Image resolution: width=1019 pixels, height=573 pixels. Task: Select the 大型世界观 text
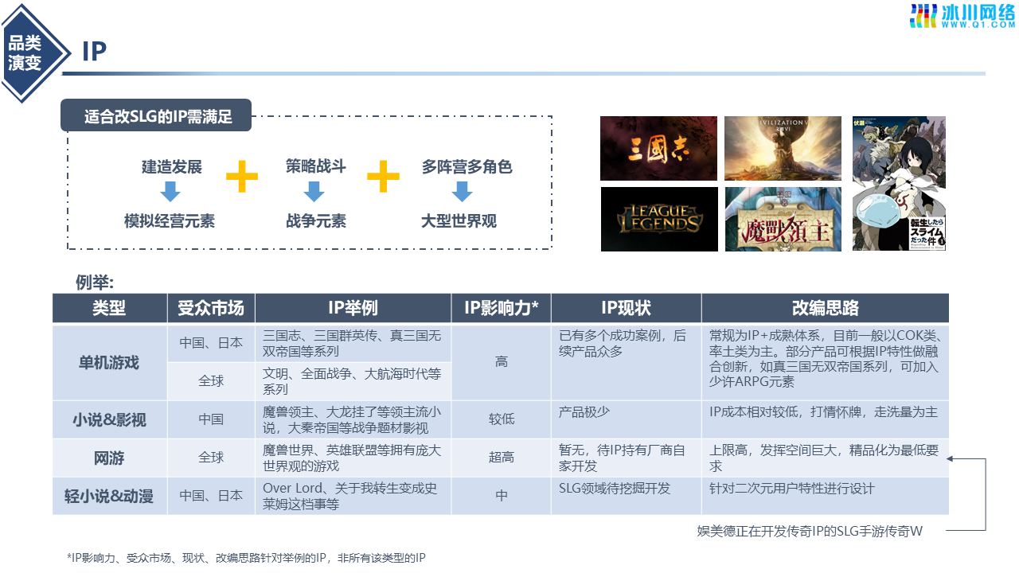click(x=459, y=220)
